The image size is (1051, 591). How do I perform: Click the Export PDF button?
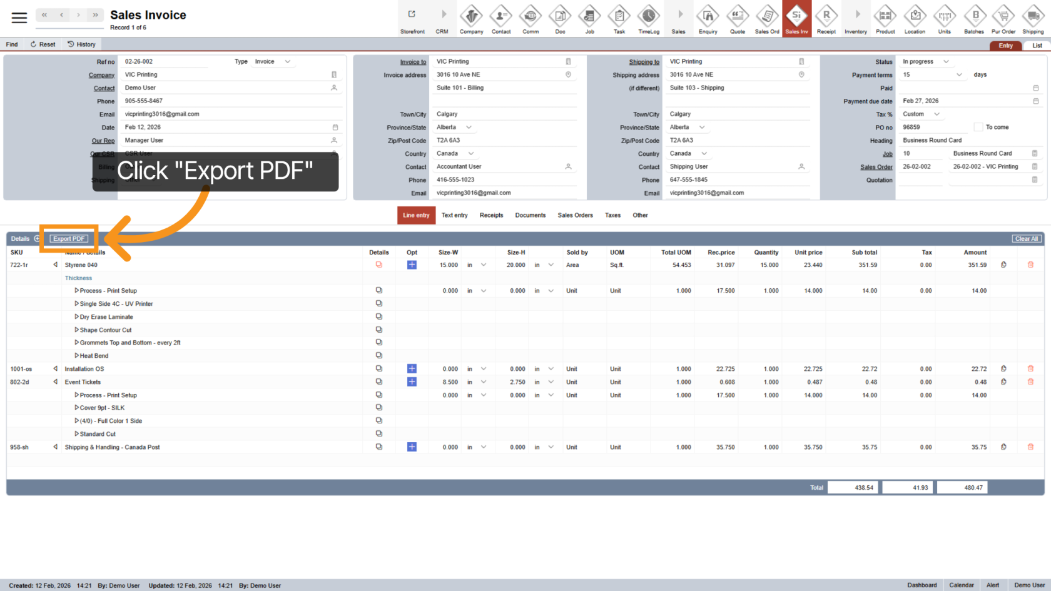(x=69, y=239)
